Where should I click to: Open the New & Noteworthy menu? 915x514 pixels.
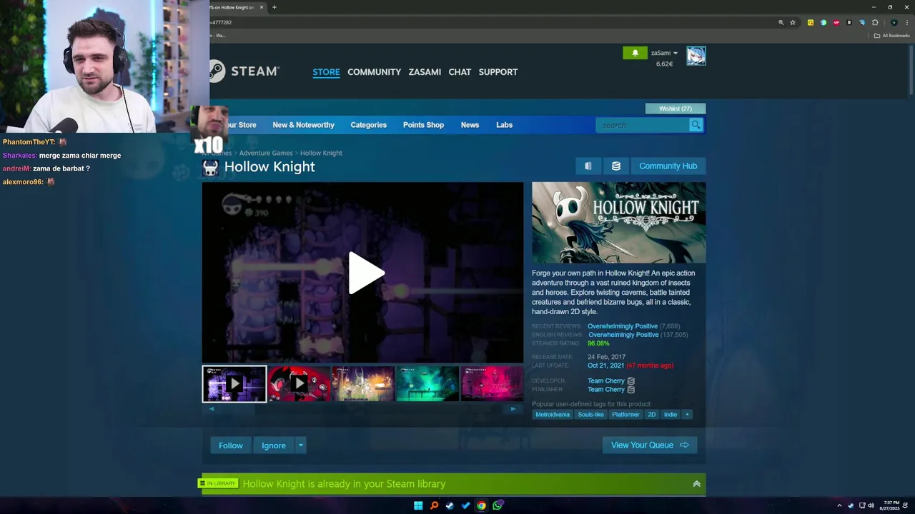click(x=303, y=125)
